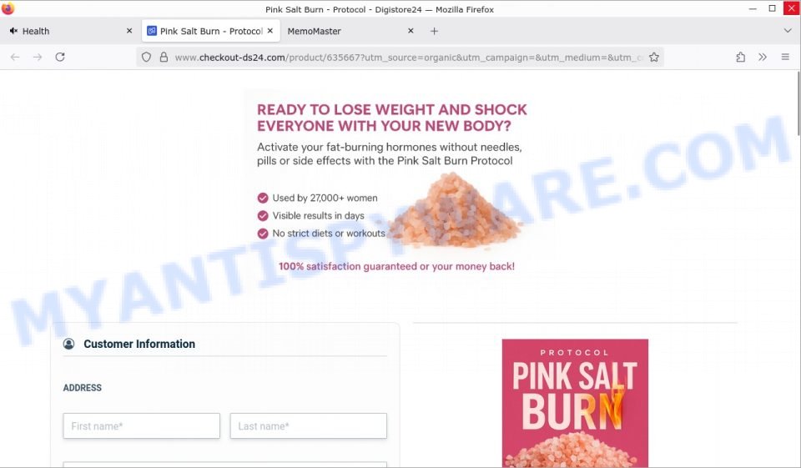Open a new tab
This screenshot has height=468, width=801.
pyautogui.click(x=434, y=31)
